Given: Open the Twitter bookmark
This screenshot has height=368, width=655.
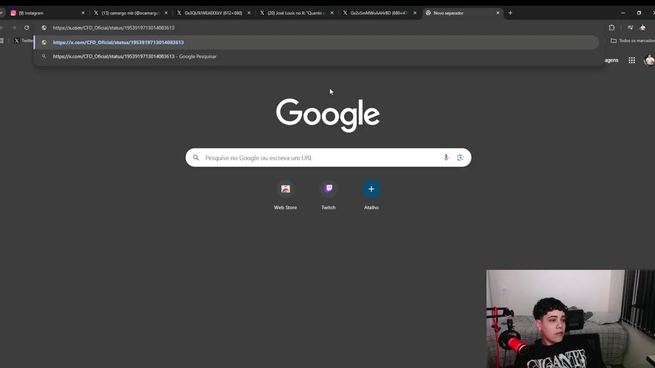Looking at the screenshot, I should click(23, 40).
